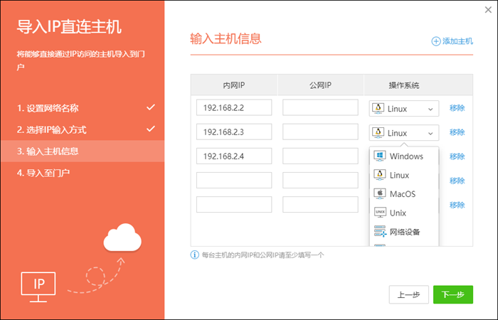498x320 pixels.
Task: Select step 4 导入到门户
Action: coord(44,172)
